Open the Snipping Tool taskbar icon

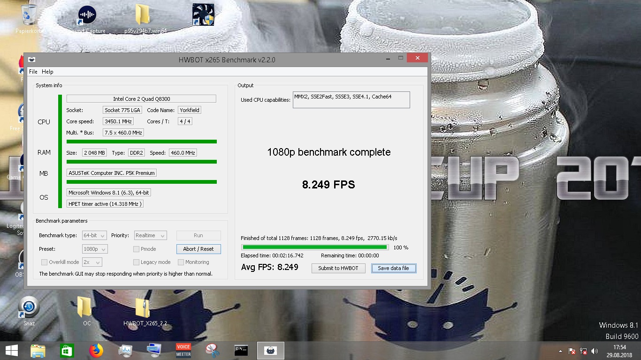pyautogui.click(x=213, y=351)
